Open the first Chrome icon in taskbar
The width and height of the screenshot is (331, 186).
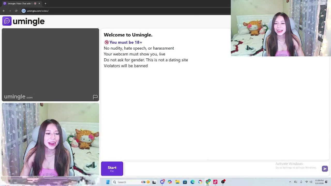(200, 182)
